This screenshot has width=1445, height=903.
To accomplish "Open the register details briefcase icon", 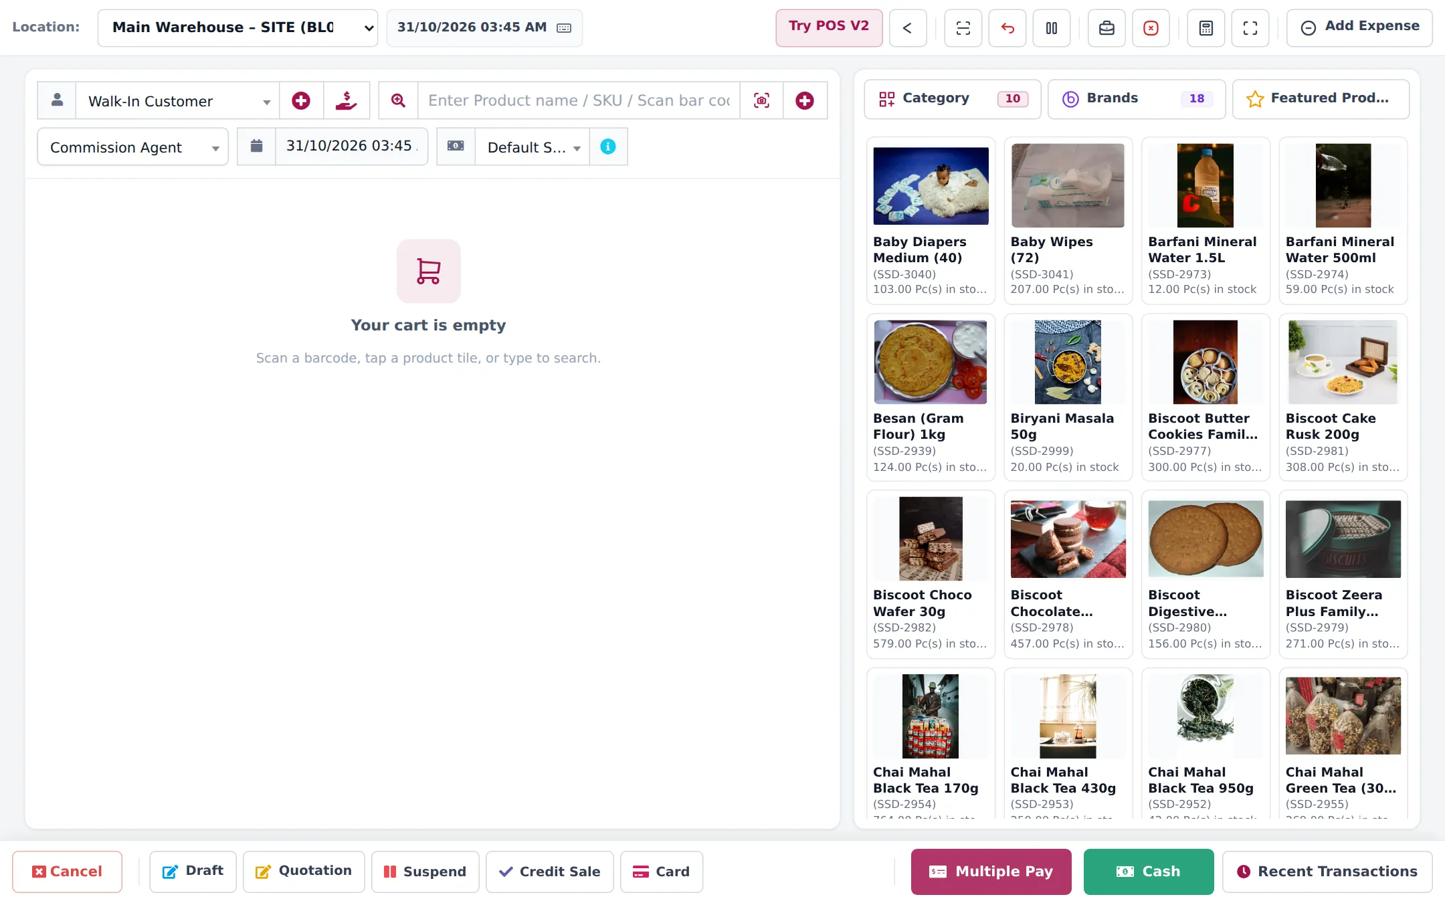I will 1106,28.
